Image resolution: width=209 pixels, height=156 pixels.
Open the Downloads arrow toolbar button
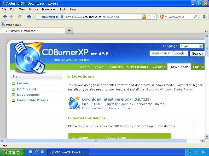coord(204,17)
